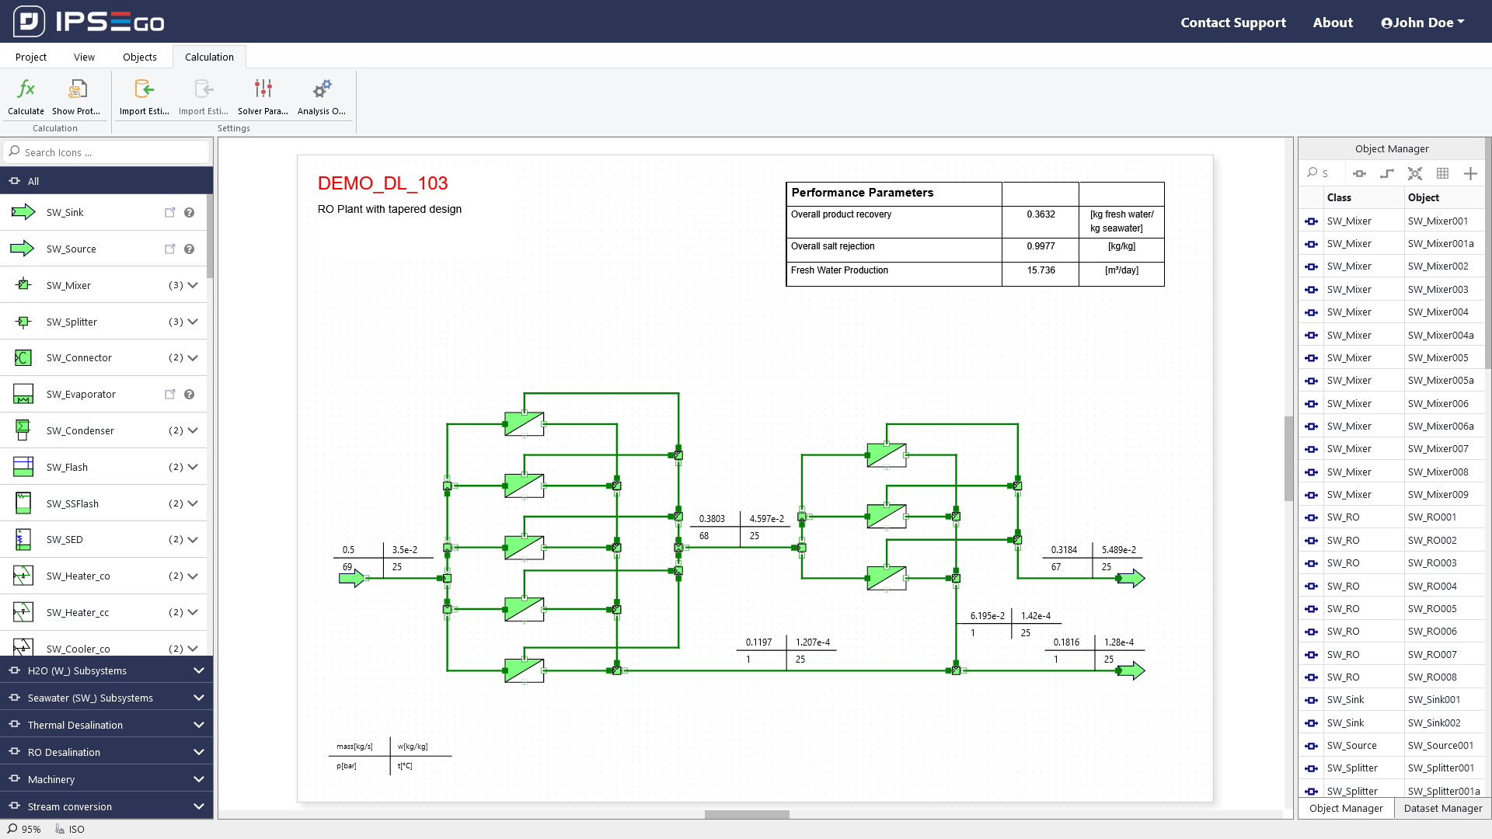Click the Analysis Options gears icon

click(322, 89)
